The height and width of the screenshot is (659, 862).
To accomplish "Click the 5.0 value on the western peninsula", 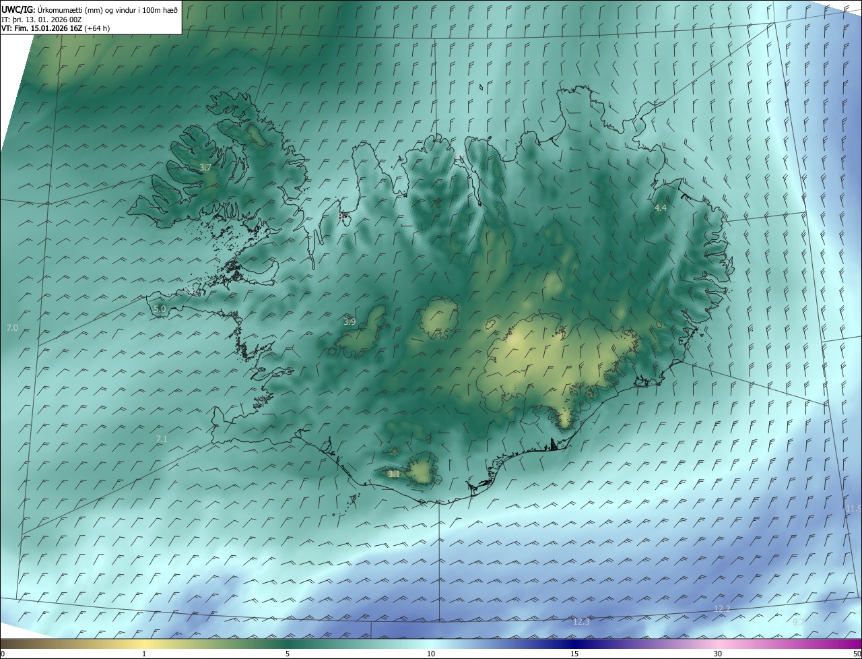I will pyautogui.click(x=160, y=309).
